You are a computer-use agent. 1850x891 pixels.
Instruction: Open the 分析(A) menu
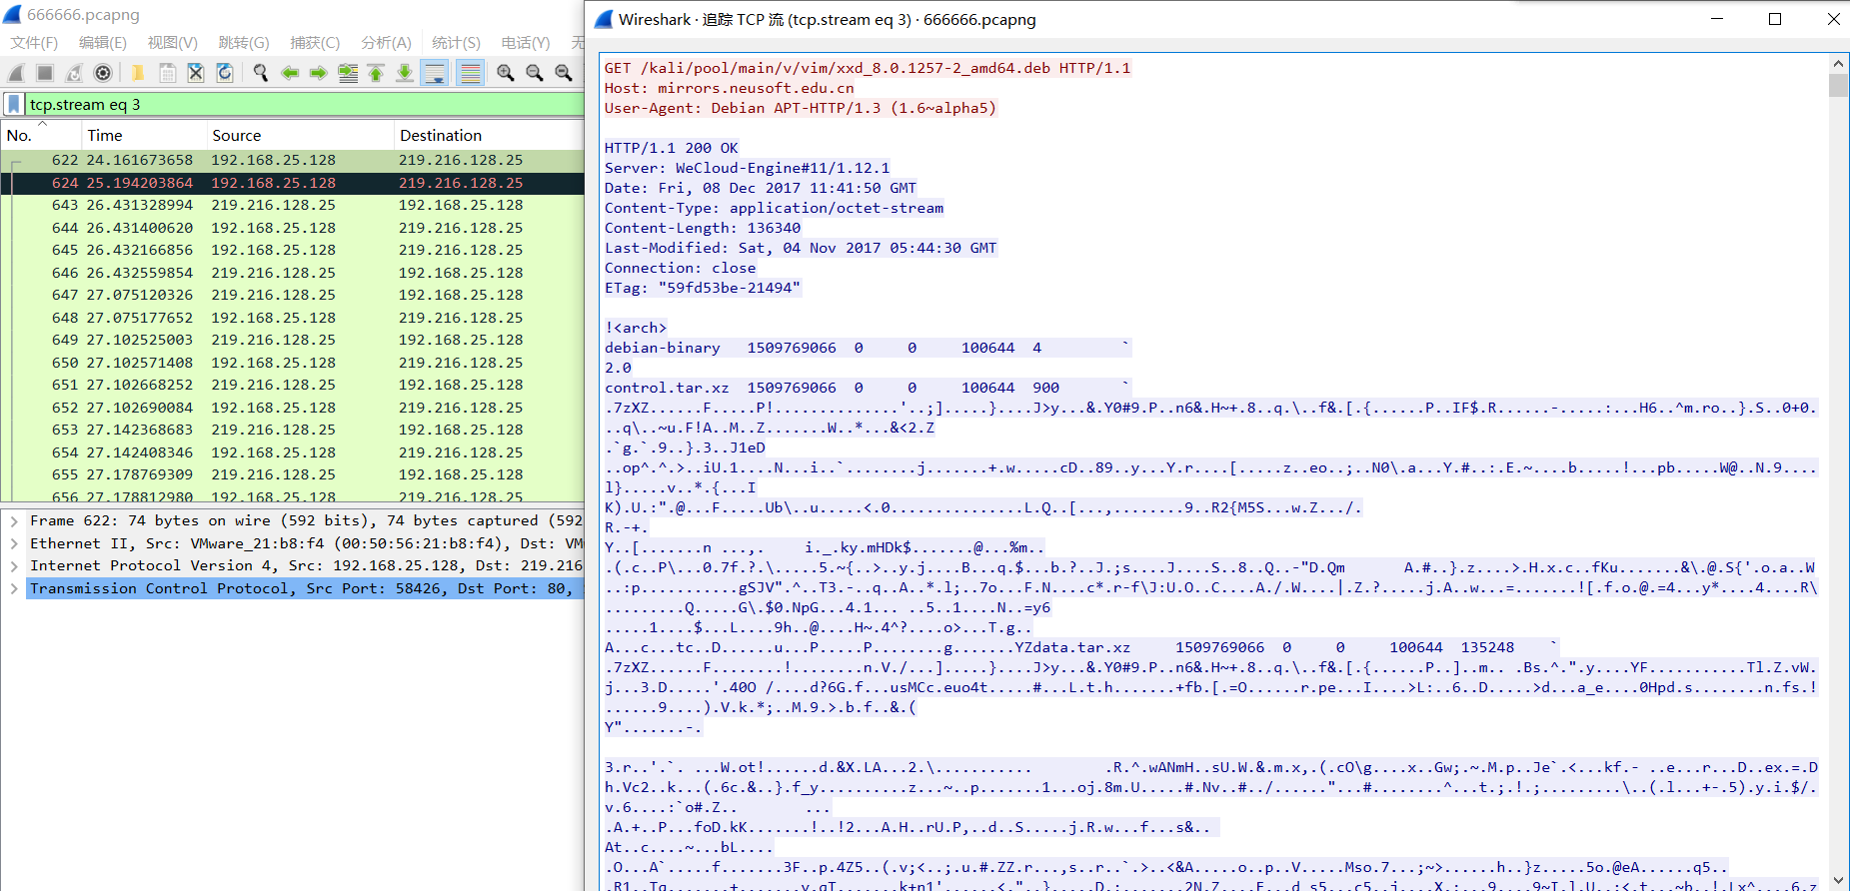tap(386, 43)
